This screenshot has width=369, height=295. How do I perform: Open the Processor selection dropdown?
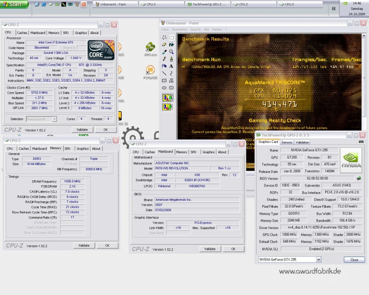pyautogui.click(x=55, y=119)
